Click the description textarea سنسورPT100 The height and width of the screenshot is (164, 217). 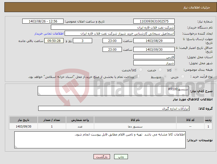[113, 91]
